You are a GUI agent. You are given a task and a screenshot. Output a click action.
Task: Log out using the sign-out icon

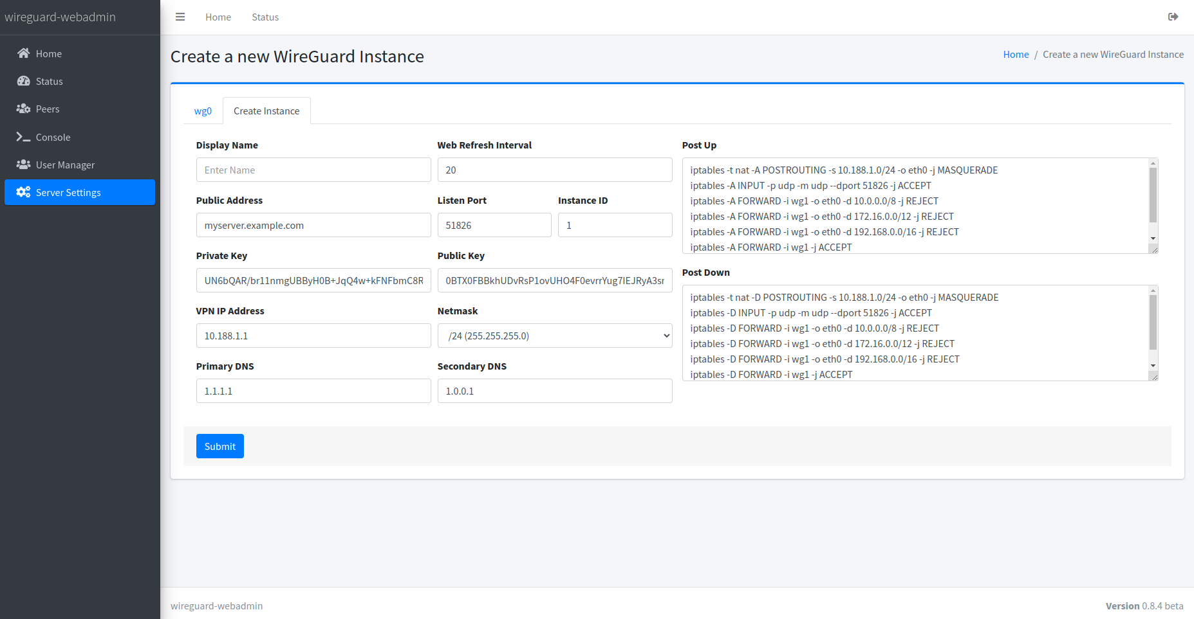1173,17
